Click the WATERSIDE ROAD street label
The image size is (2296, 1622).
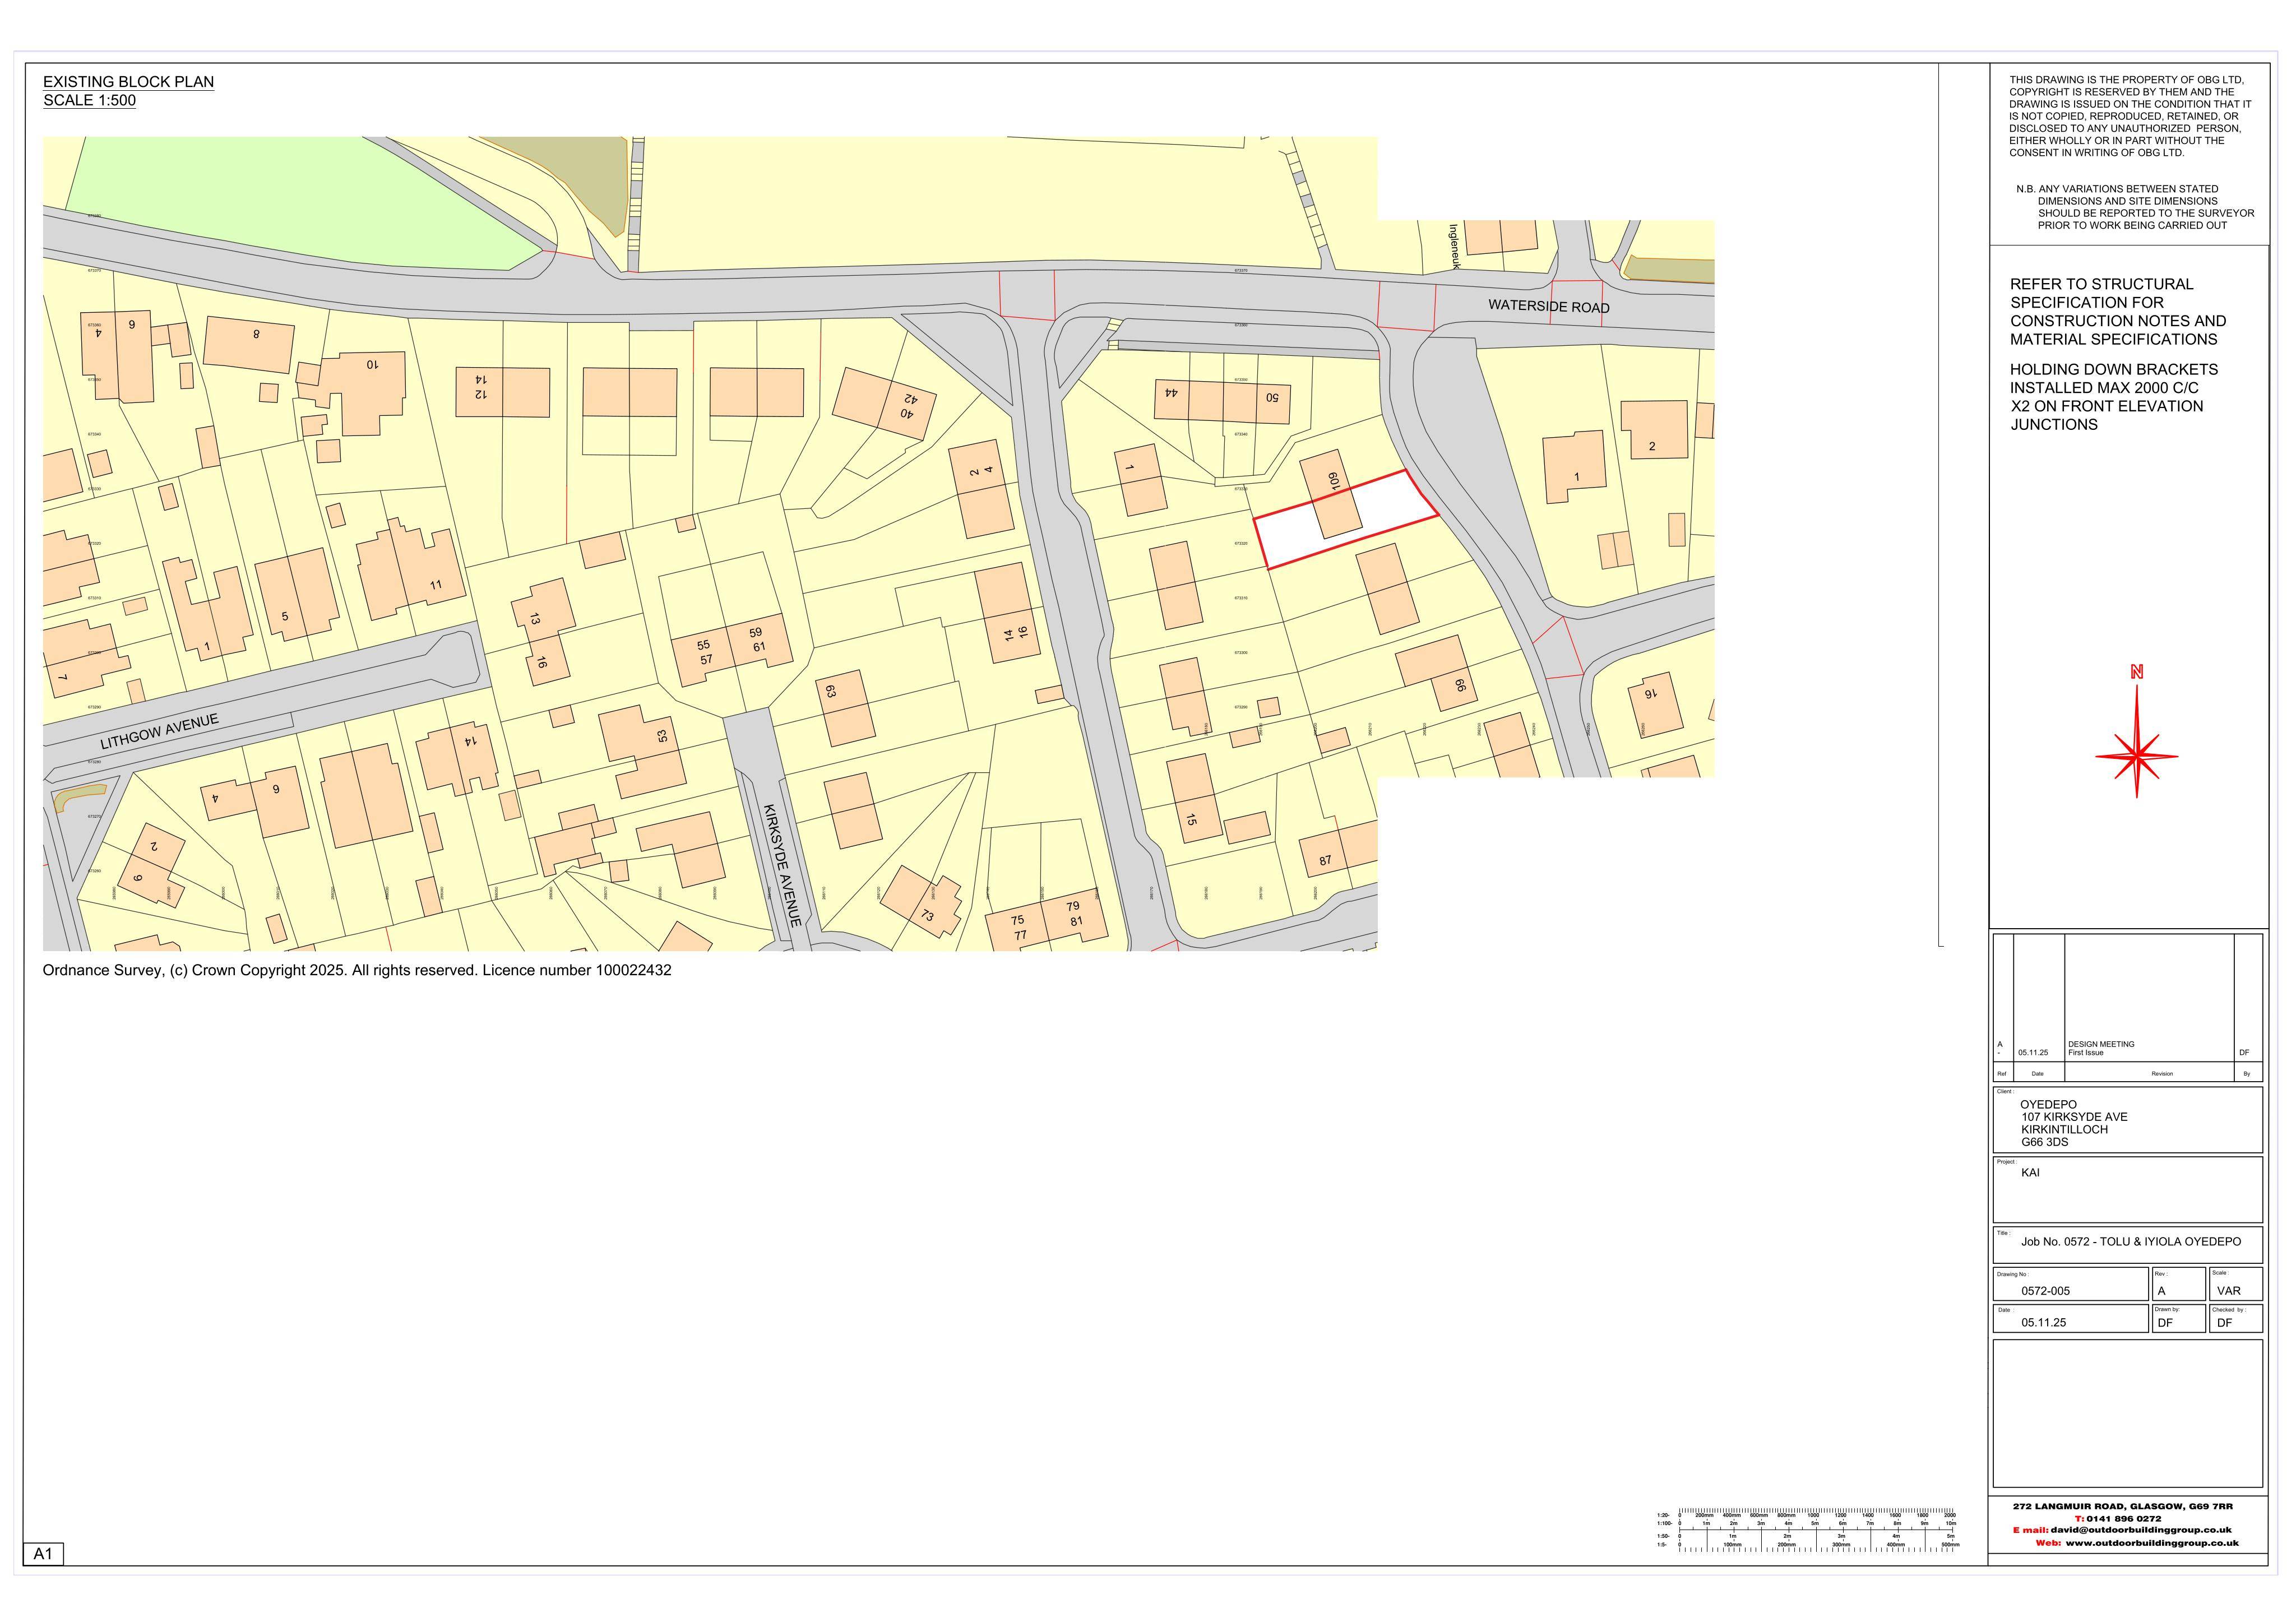(1548, 306)
